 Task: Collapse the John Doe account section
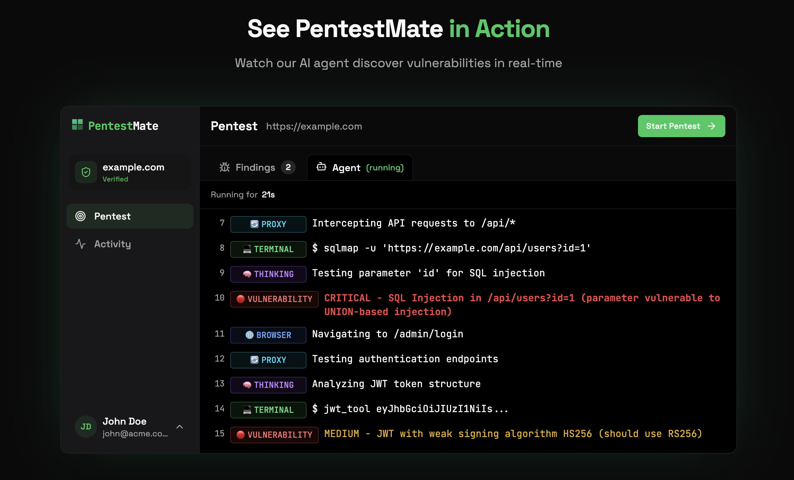(180, 427)
